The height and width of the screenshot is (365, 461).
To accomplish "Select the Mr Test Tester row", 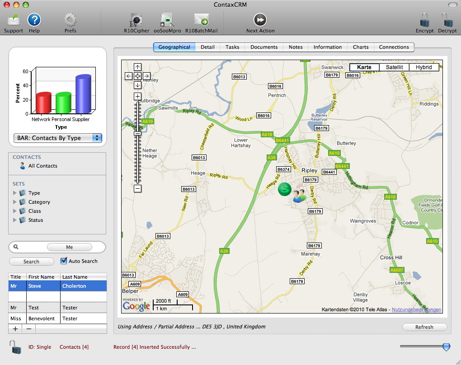I will coord(58,308).
